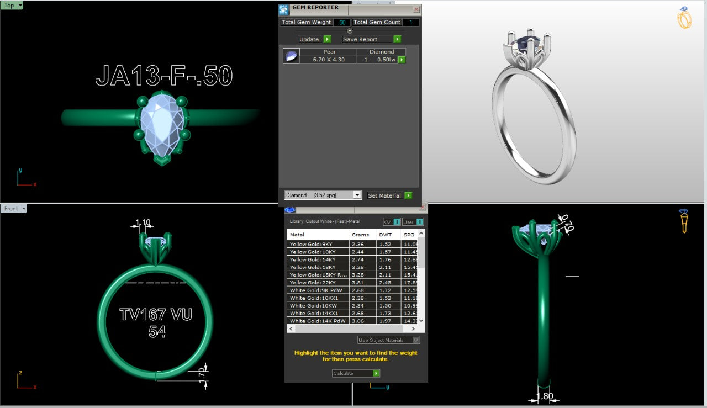Click the Total Gem Weight value field
This screenshot has width=707, height=408.
(x=341, y=22)
